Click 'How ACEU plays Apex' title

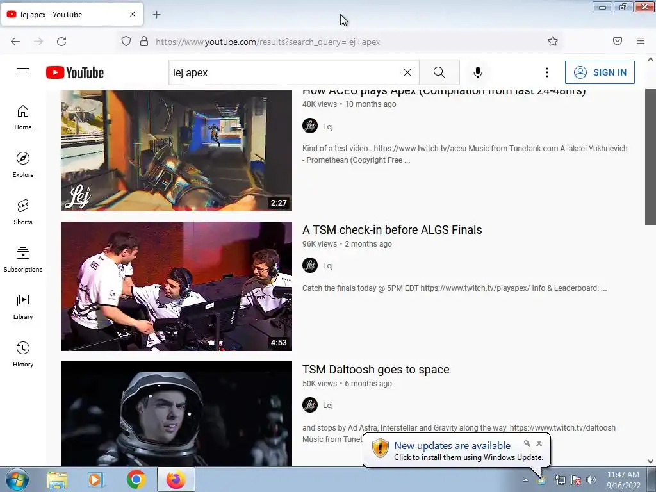pyautogui.click(x=444, y=92)
